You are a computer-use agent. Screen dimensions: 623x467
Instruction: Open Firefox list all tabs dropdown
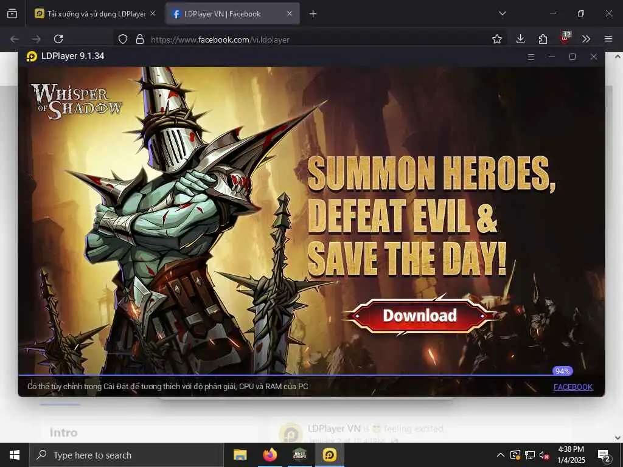502,13
